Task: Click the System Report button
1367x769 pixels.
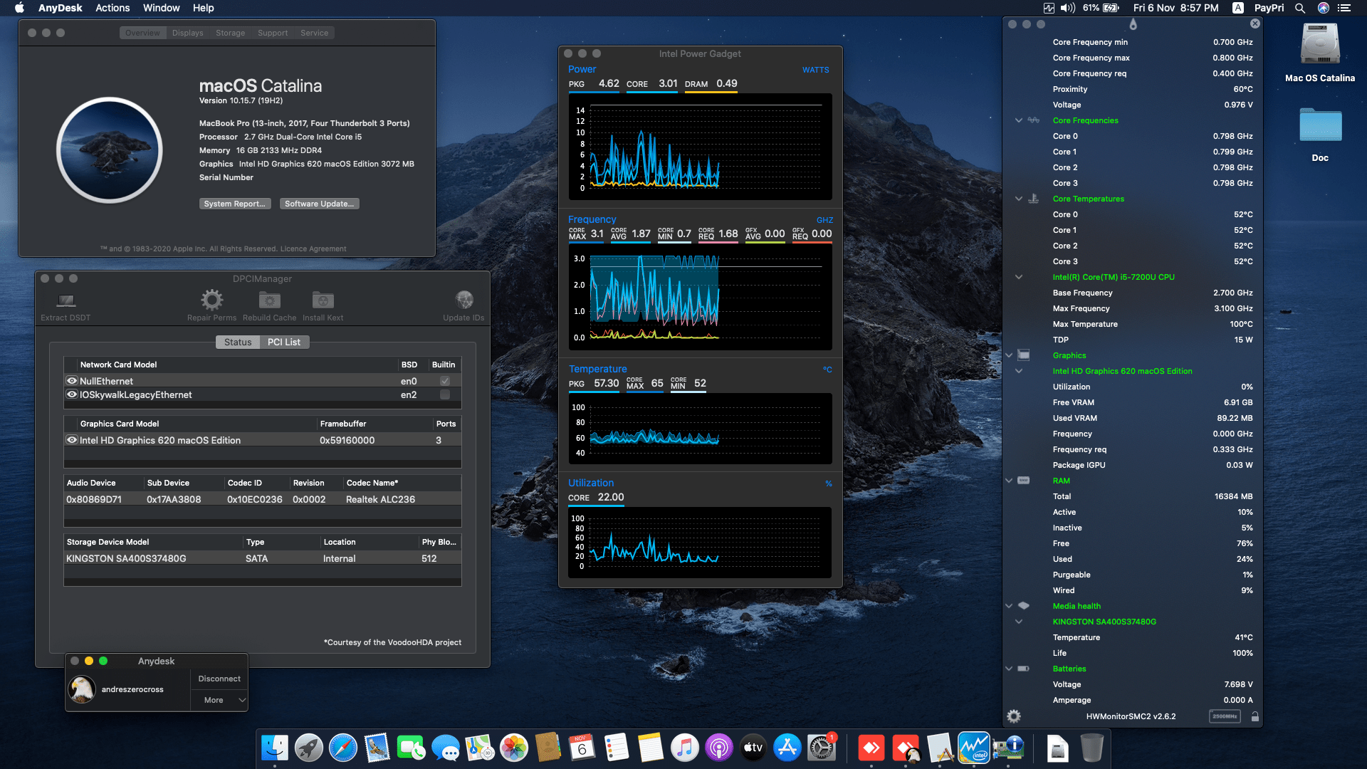Action: (235, 204)
